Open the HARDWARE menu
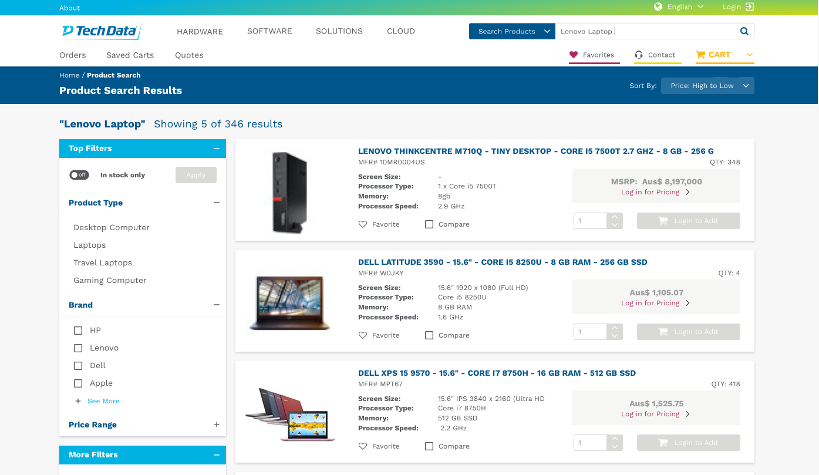 point(200,32)
